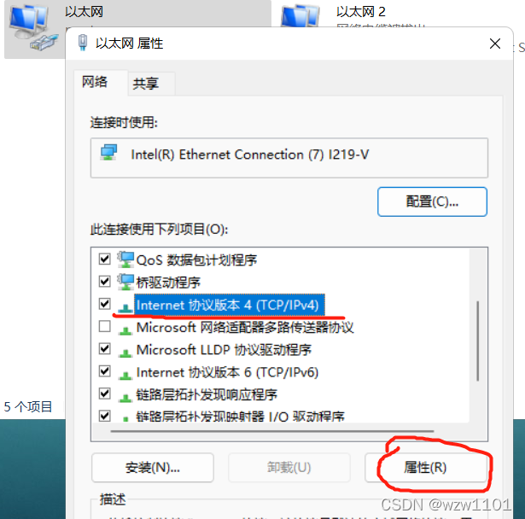Select Internet 协议版本 4 (TCP/IPv4) list entry
This screenshot has width=525, height=519.
tap(230, 305)
